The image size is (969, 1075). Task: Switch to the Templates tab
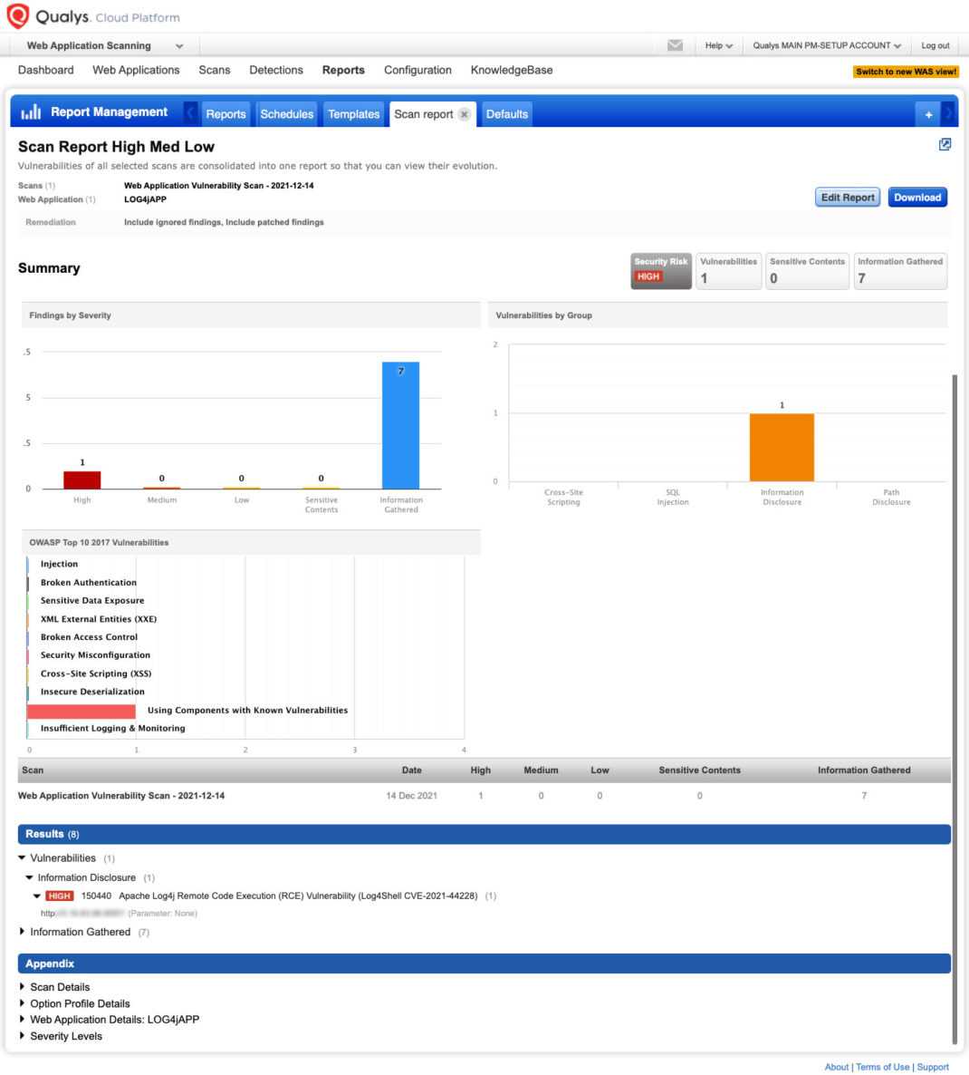point(353,114)
